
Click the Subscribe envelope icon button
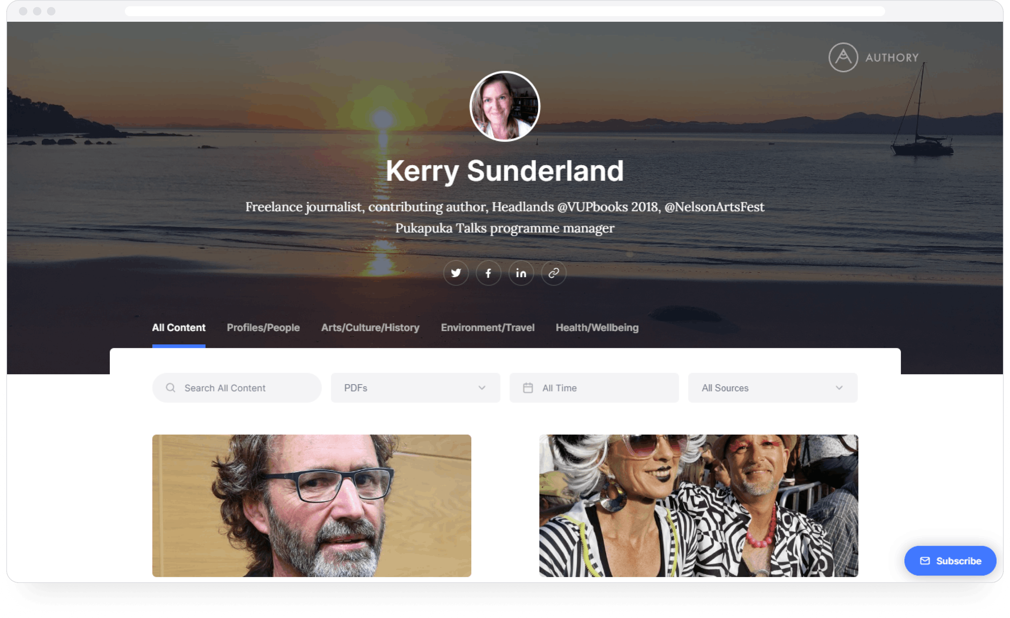[925, 561]
